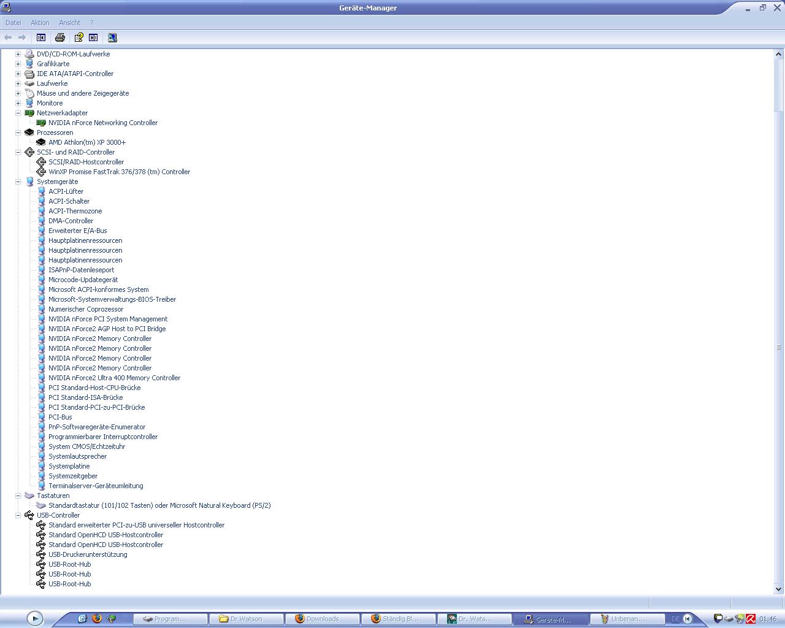Select NVIDIA nForce Networking Controller

pos(103,123)
